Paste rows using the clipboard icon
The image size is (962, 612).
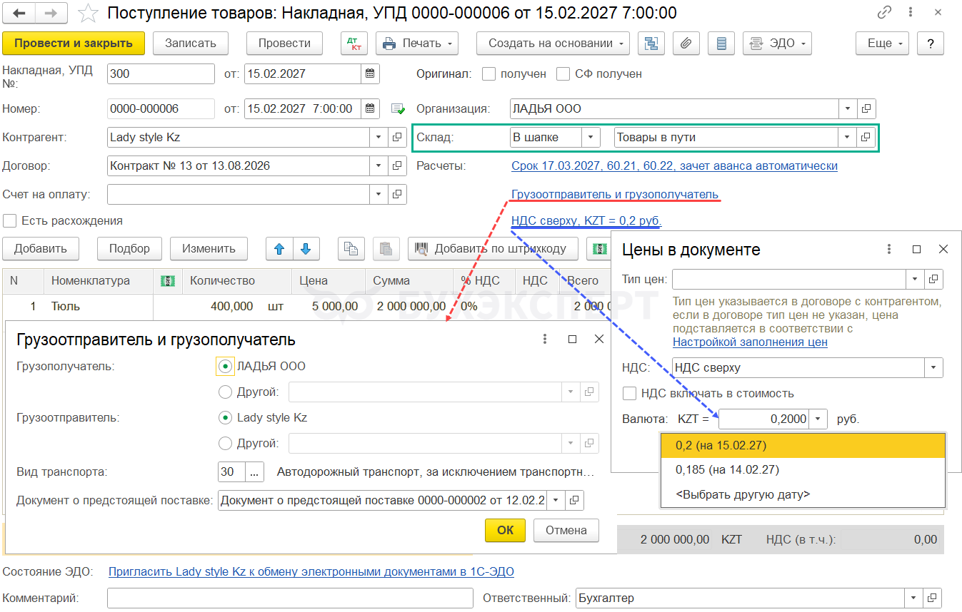point(386,248)
